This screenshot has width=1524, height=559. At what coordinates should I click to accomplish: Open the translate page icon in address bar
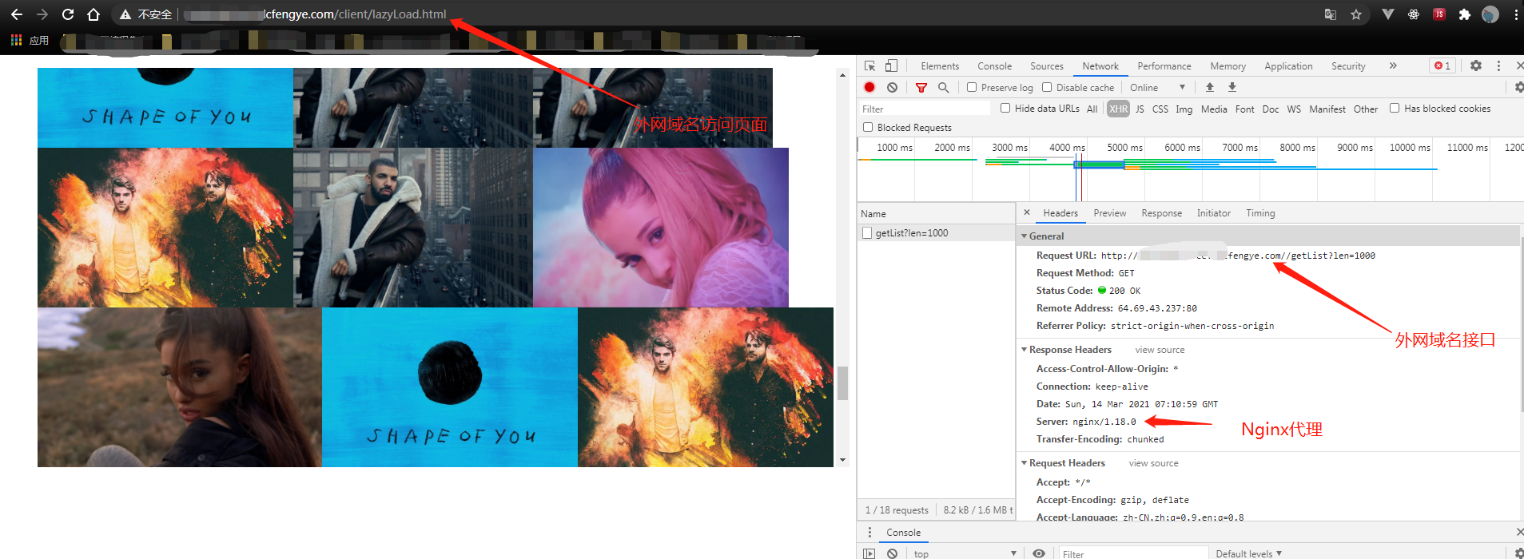click(x=1331, y=14)
